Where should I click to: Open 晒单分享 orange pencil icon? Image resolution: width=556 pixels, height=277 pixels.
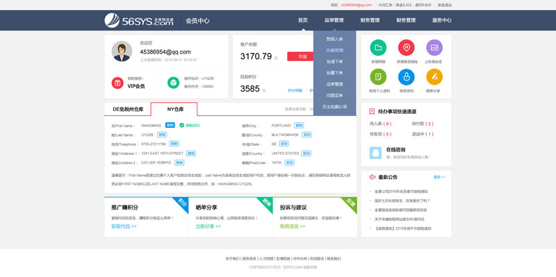[x=434, y=77]
